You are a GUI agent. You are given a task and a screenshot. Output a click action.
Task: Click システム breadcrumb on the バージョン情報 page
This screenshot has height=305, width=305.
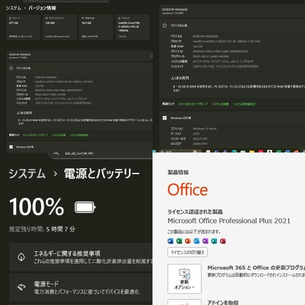(14, 8)
